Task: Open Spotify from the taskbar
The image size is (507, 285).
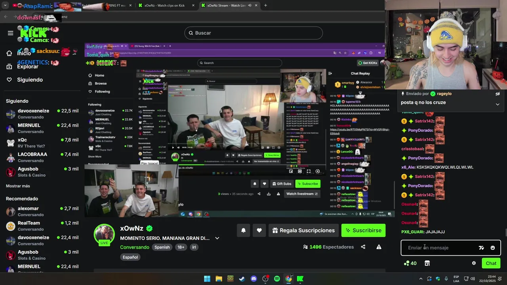Action: (277, 279)
